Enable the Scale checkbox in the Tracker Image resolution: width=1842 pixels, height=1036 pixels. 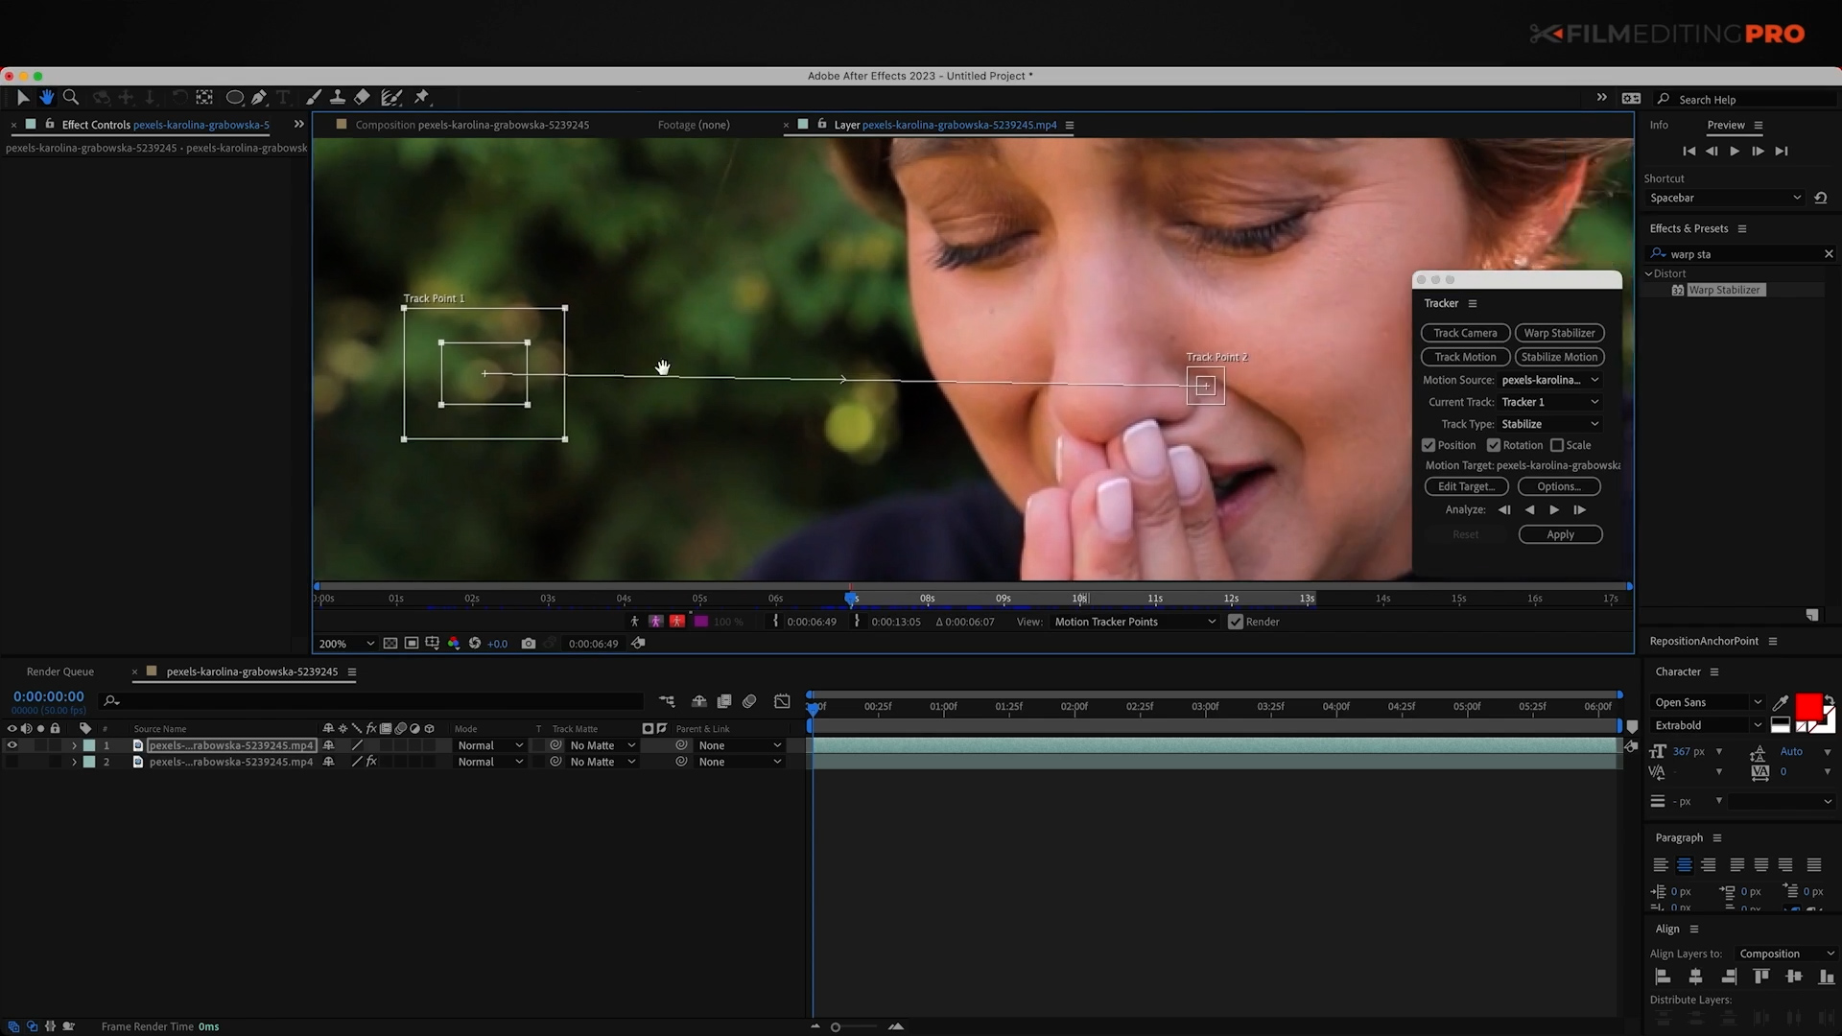click(1557, 444)
